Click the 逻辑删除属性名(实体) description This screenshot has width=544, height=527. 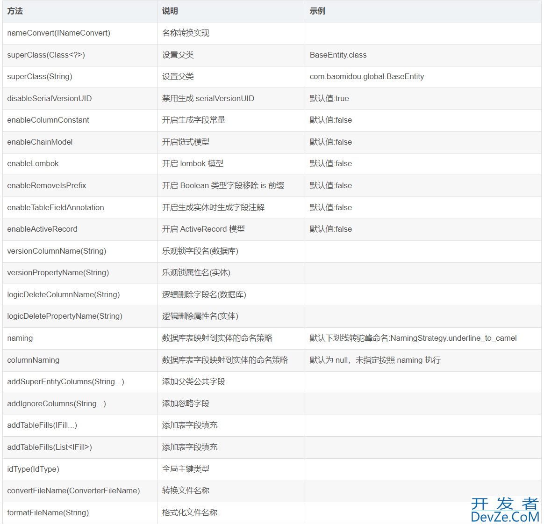pos(200,316)
